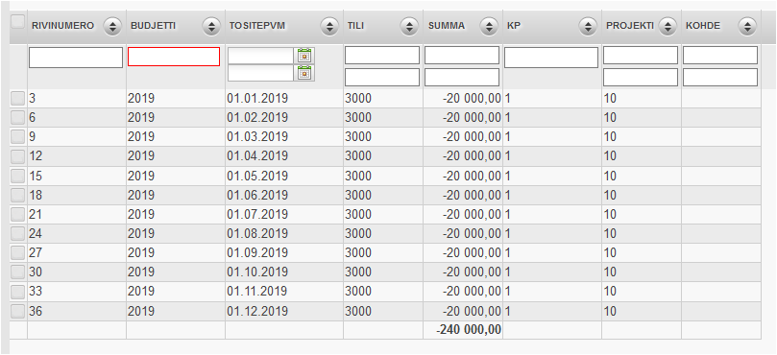
Task: Click the red-outlined BUDJETTI filter field
Action: tap(174, 57)
